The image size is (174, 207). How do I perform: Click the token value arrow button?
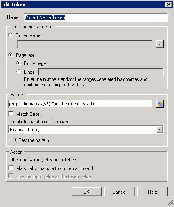coord(160,44)
